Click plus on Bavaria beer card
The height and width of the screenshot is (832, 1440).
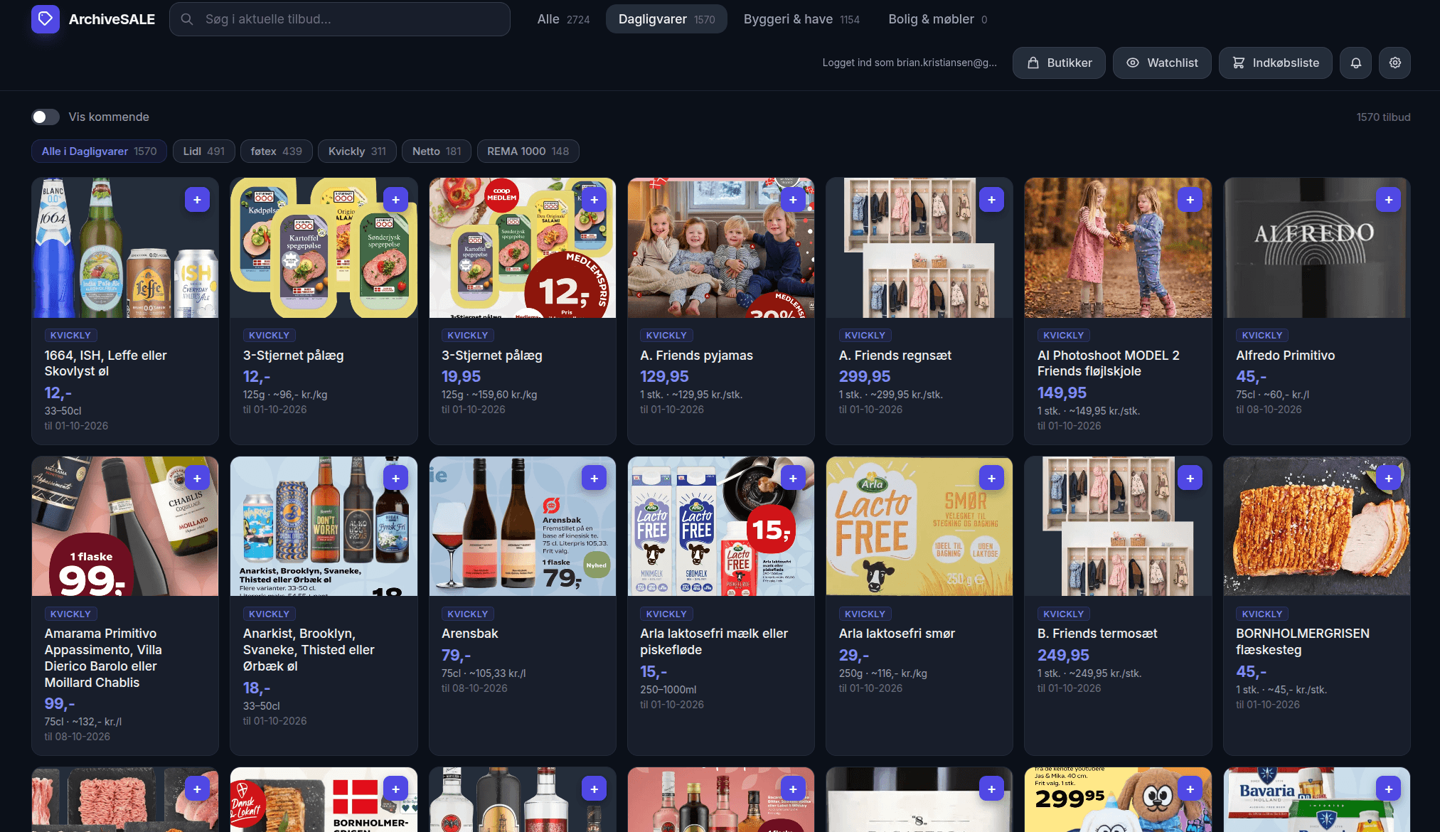coord(1389,789)
